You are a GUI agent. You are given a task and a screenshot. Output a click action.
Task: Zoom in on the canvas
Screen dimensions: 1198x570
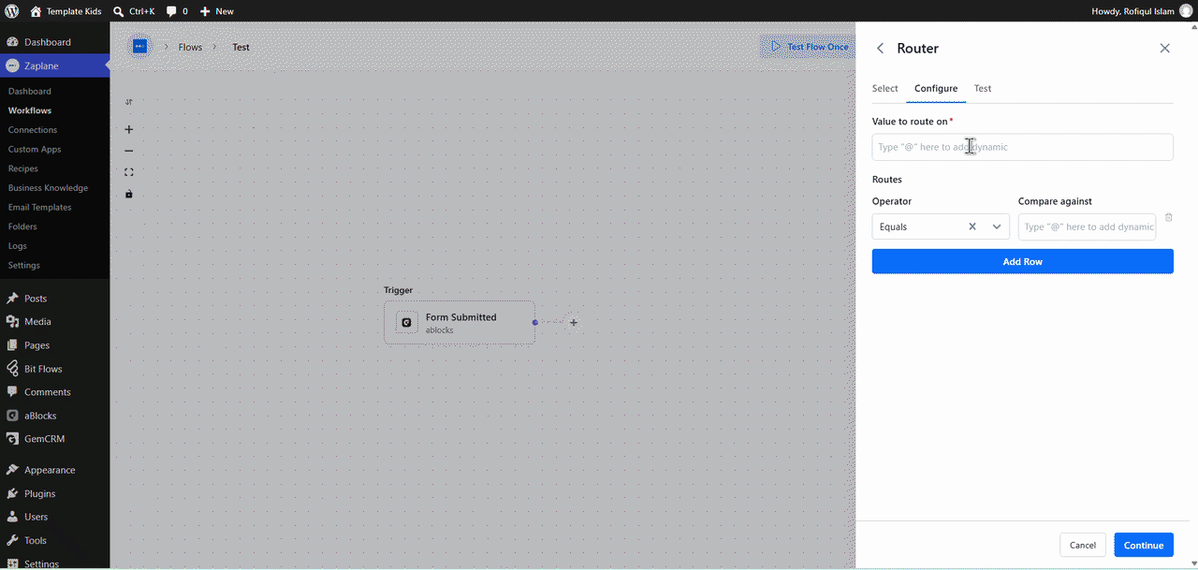coord(129,129)
